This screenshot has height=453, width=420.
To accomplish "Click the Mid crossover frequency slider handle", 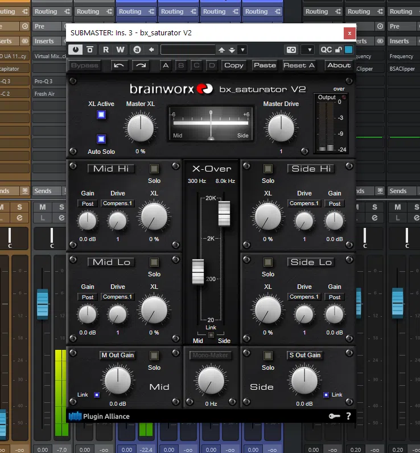I will (197, 271).
